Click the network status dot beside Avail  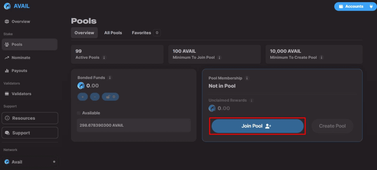pos(54,162)
